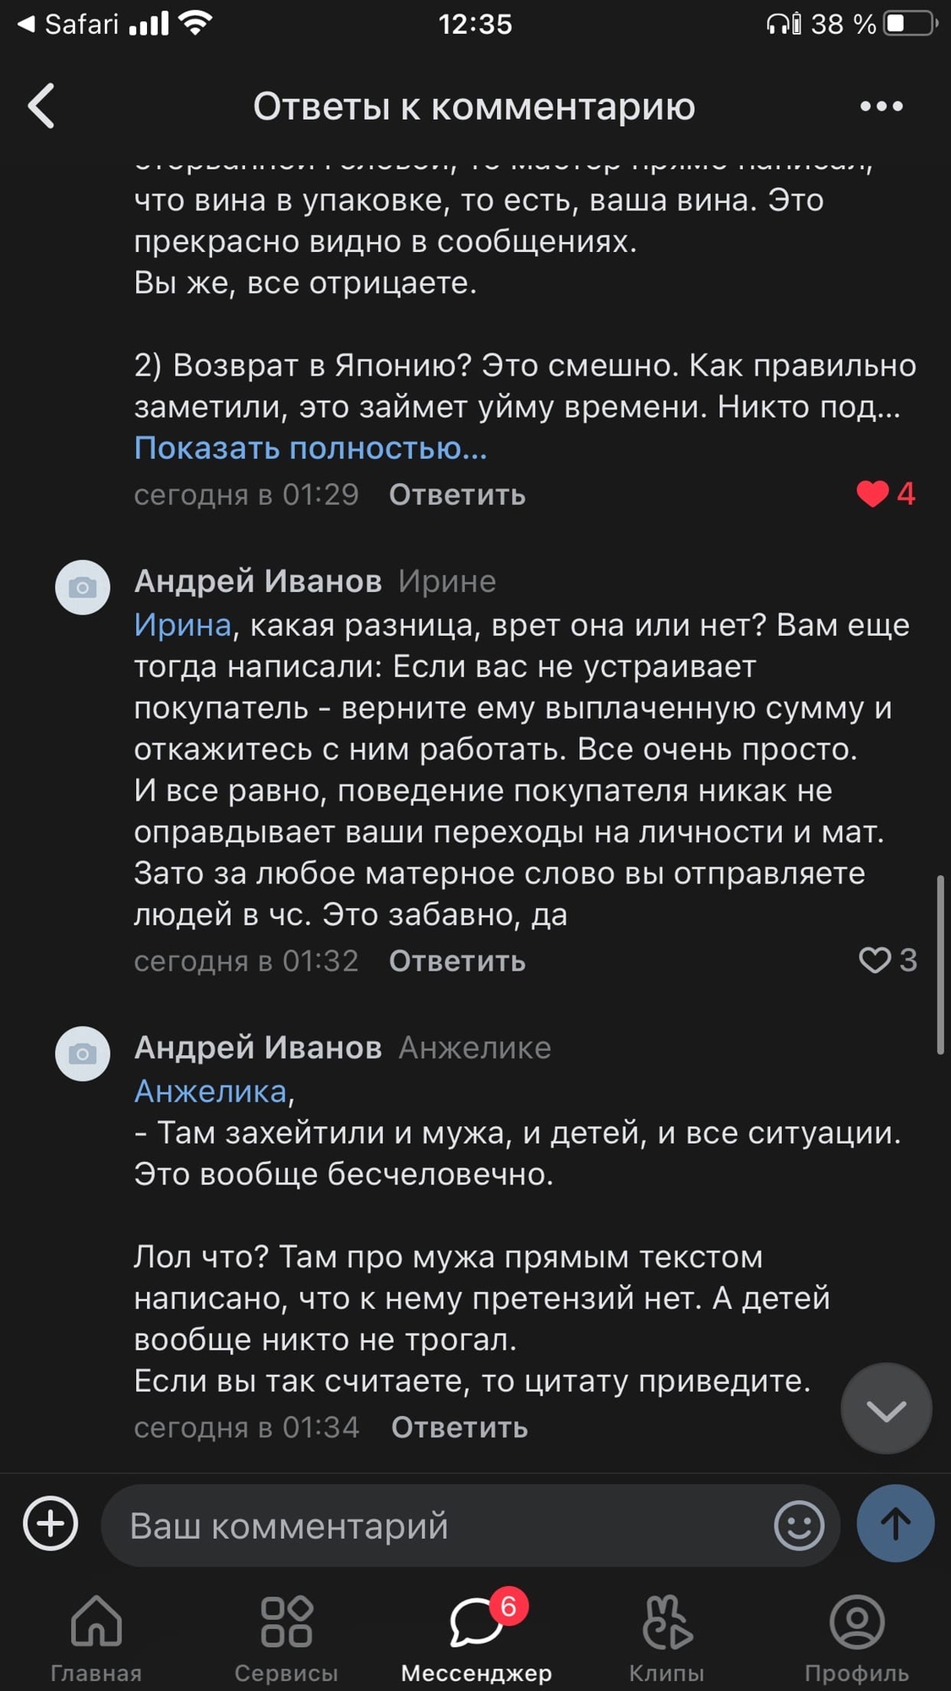Open the three-dots more options menu

881,107
